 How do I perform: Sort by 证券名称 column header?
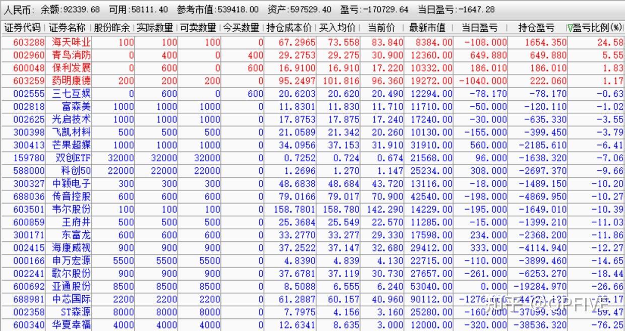(x=68, y=28)
